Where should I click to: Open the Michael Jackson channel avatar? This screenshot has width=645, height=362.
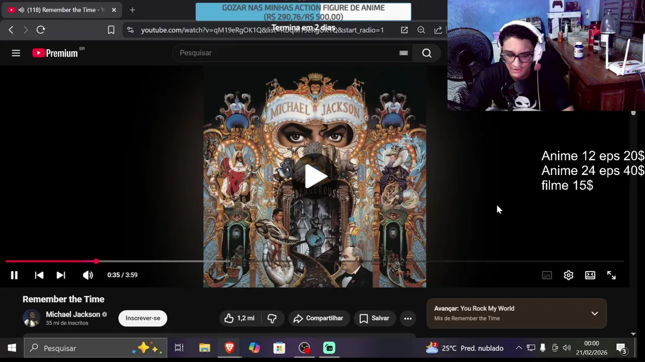31,318
